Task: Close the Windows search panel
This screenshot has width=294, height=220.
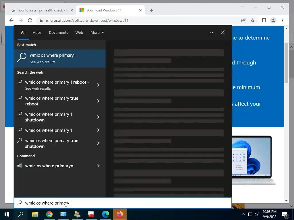Action: pos(223,32)
